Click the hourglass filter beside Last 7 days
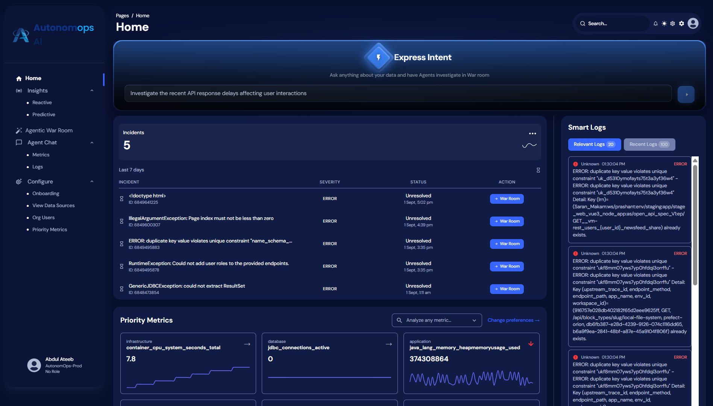The width and height of the screenshot is (713, 406). (x=538, y=170)
